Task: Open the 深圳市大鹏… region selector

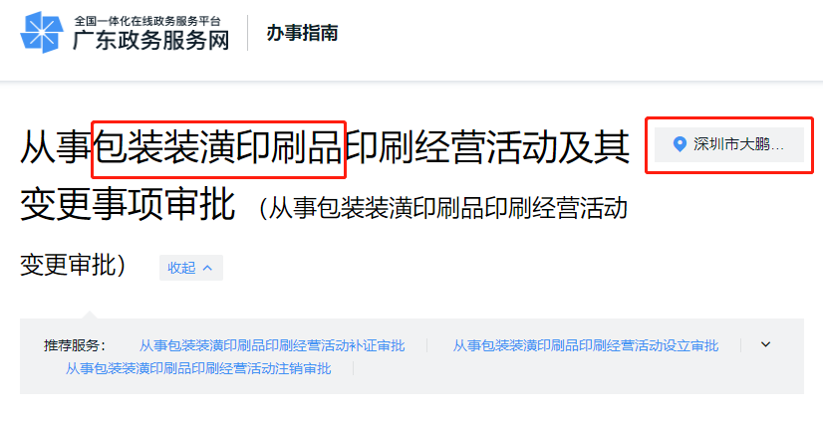Action: pyautogui.click(x=729, y=144)
